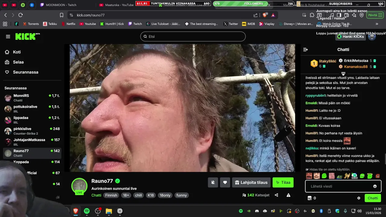The height and width of the screenshot is (217, 386).
Task: Follow Rauno77 with the heart button
Action: coord(225,182)
